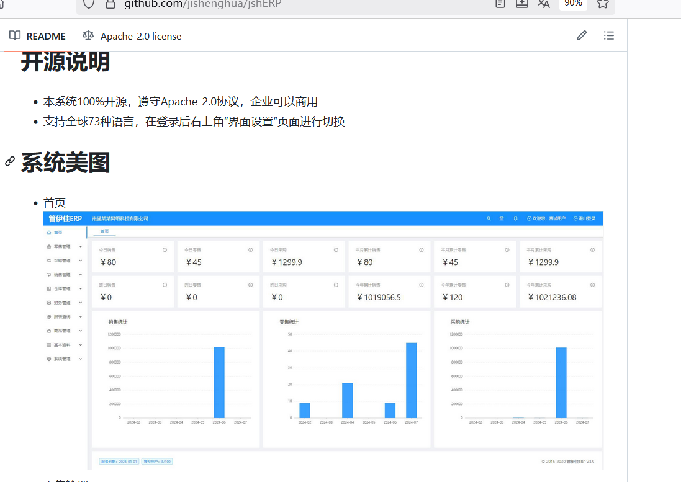Click the info icon on 今日销售 card
This screenshot has width=681, height=482.
165,250
